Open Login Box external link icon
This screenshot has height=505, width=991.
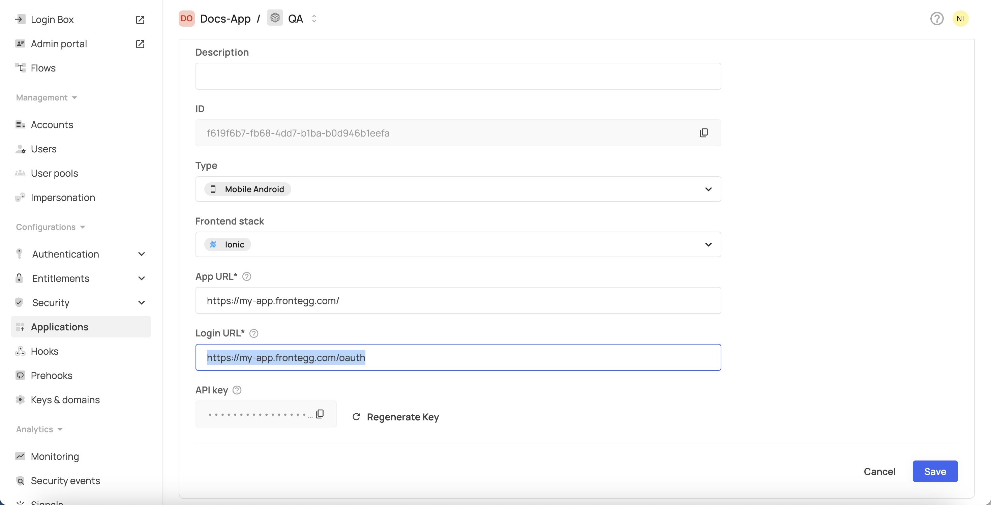[140, 20]
